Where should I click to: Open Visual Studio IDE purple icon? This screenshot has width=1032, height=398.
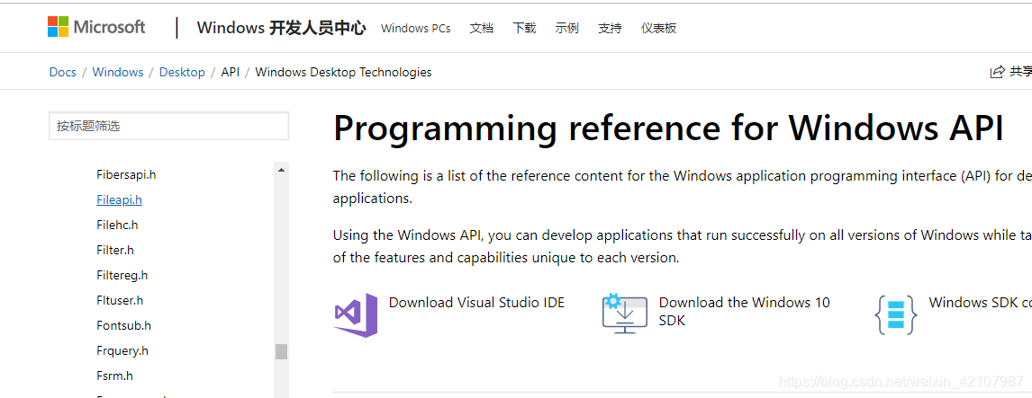pyautogui.click(x=356, y=315)
